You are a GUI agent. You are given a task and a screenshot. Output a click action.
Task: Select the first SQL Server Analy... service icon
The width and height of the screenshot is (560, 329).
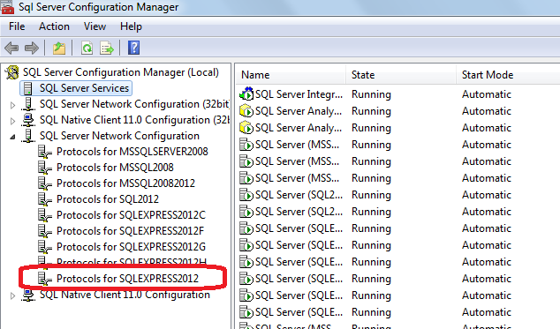(246, 111)
